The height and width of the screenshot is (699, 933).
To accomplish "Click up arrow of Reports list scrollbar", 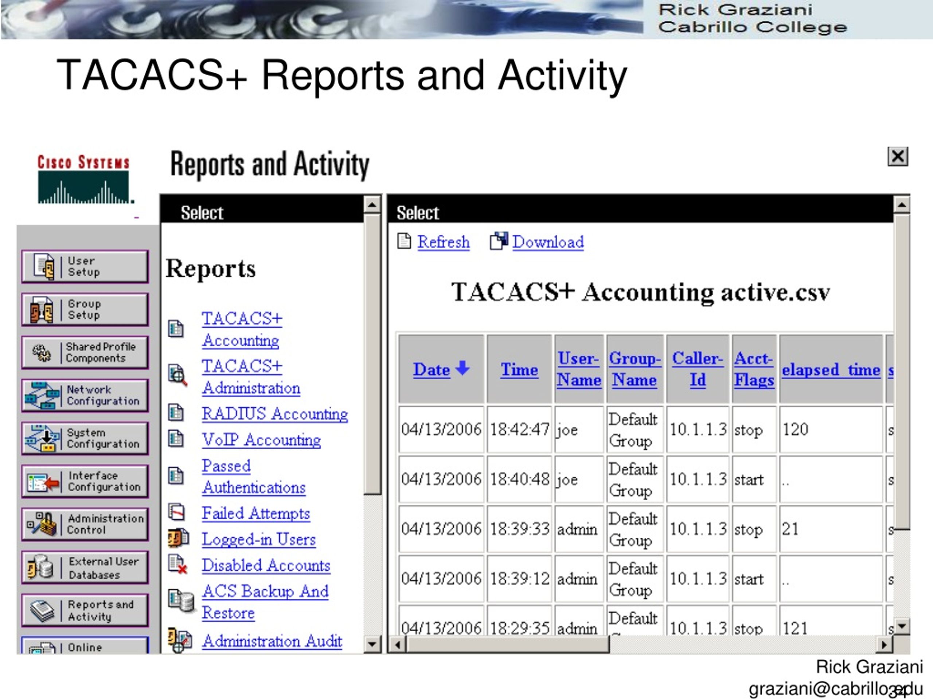I will point(372,205).
